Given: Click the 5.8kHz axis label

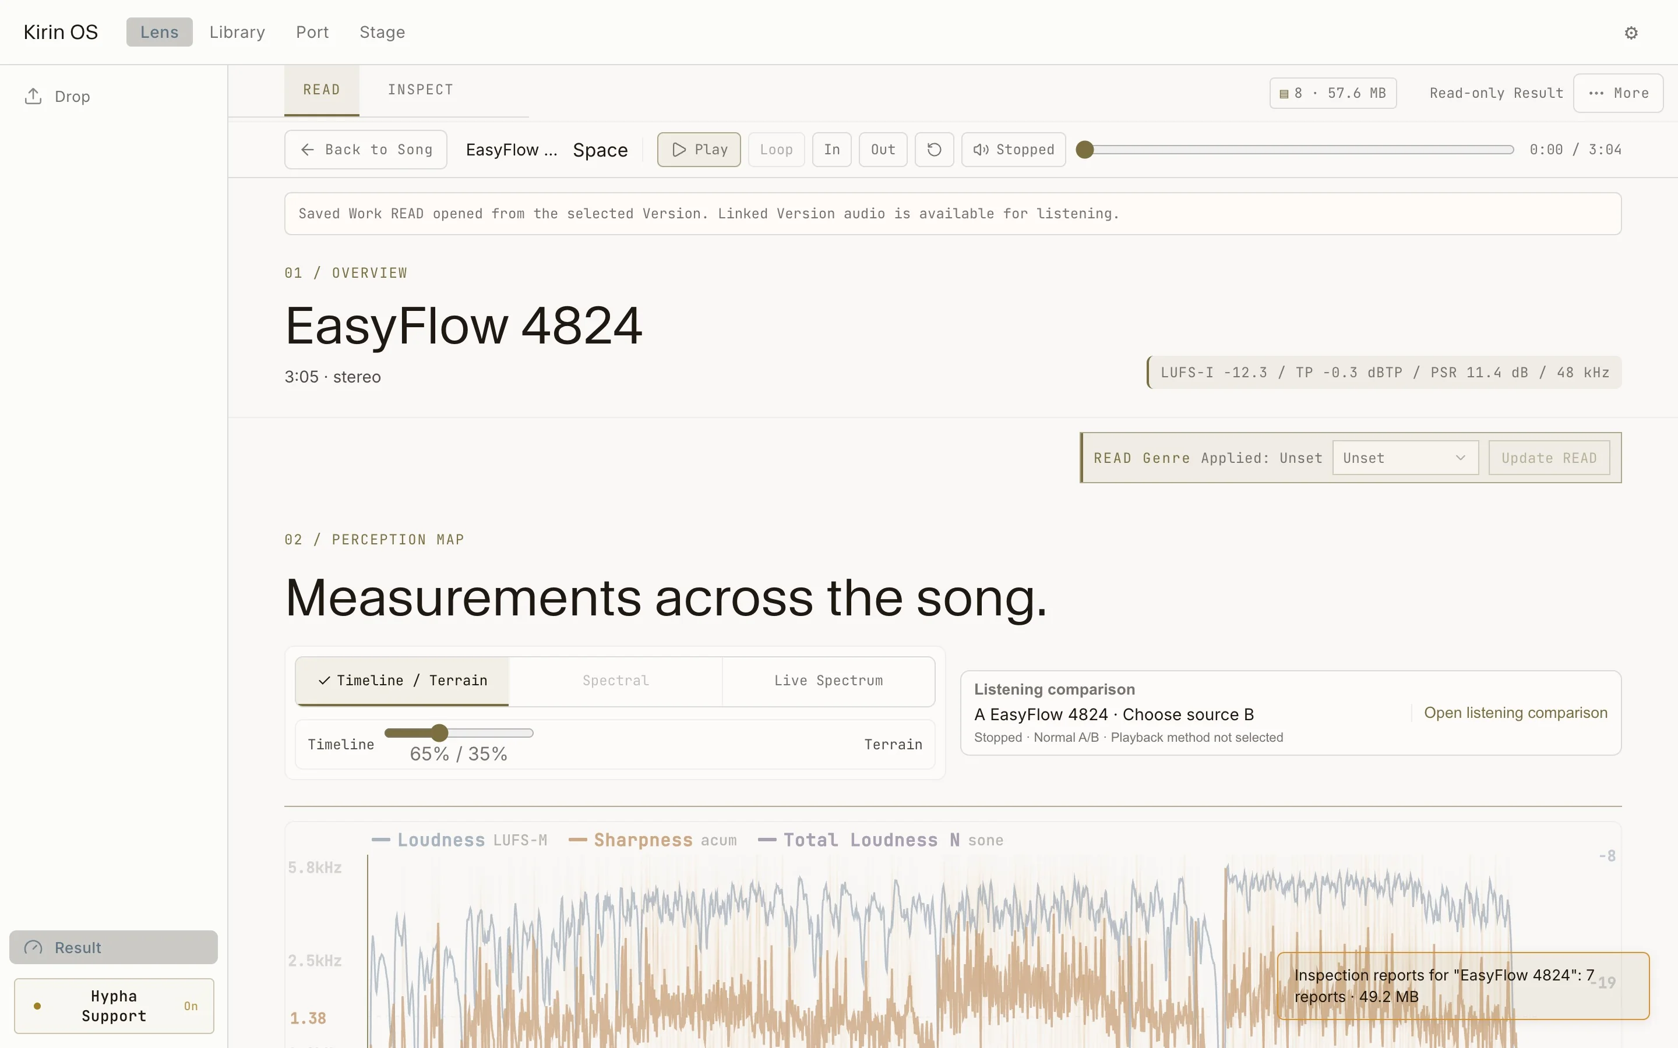Looking at the screenshot, I should pyautogui.click(x=315, y=868).
